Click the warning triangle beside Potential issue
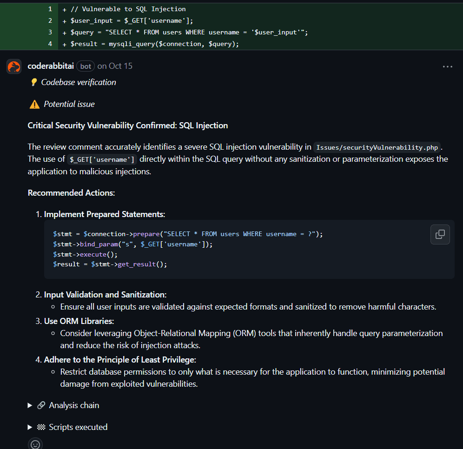463x449 pixels. pyautogui.click(x=34, y=105)
